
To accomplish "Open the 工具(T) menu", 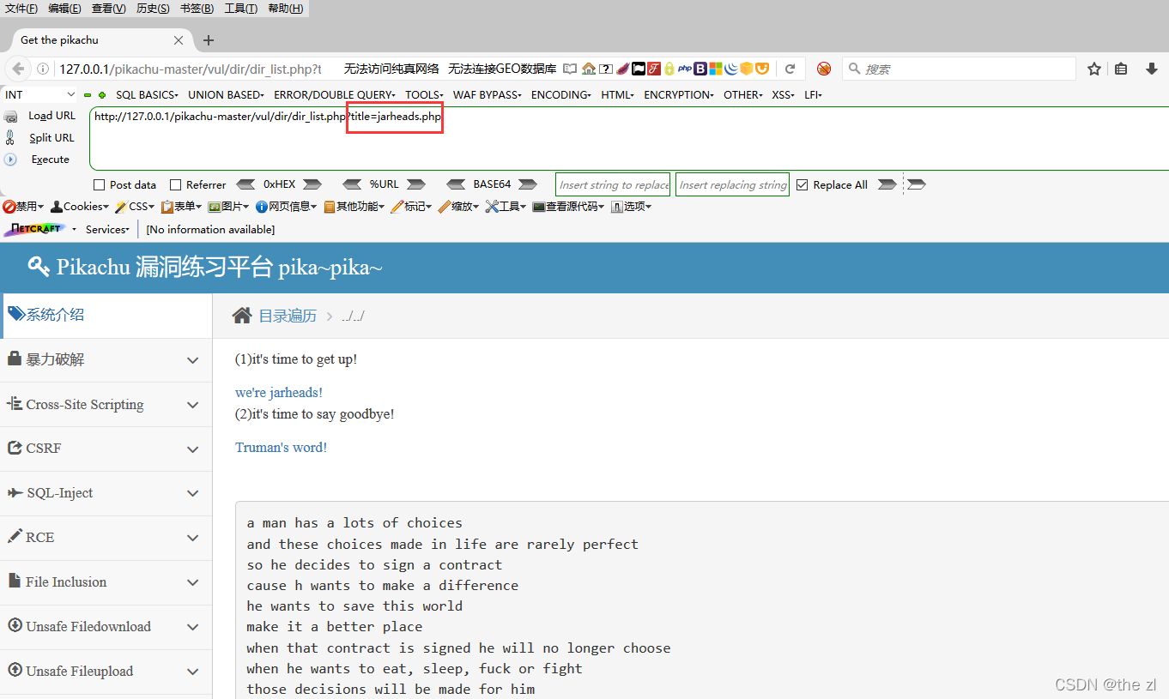I will [x=240, y=9].
